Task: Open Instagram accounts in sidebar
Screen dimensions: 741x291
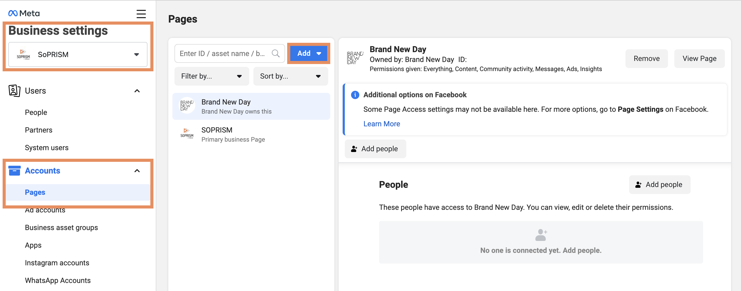Action: (x=57, y=263)
